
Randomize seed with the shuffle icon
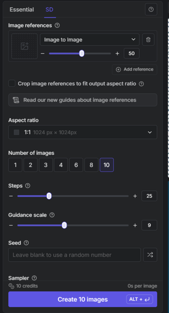point(150,255)
